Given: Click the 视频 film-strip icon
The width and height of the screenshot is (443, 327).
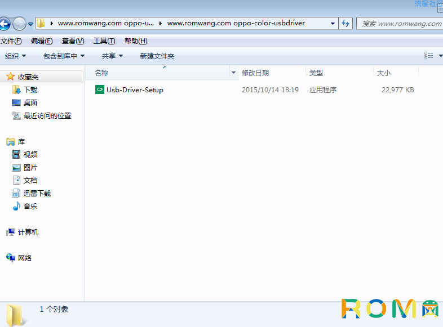Looking at the screenshot, I should pyautogui.click(x=16, y=154).
